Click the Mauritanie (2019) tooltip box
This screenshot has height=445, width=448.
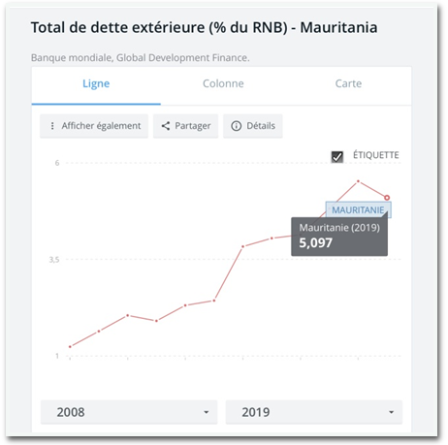(x=339, y=237)
